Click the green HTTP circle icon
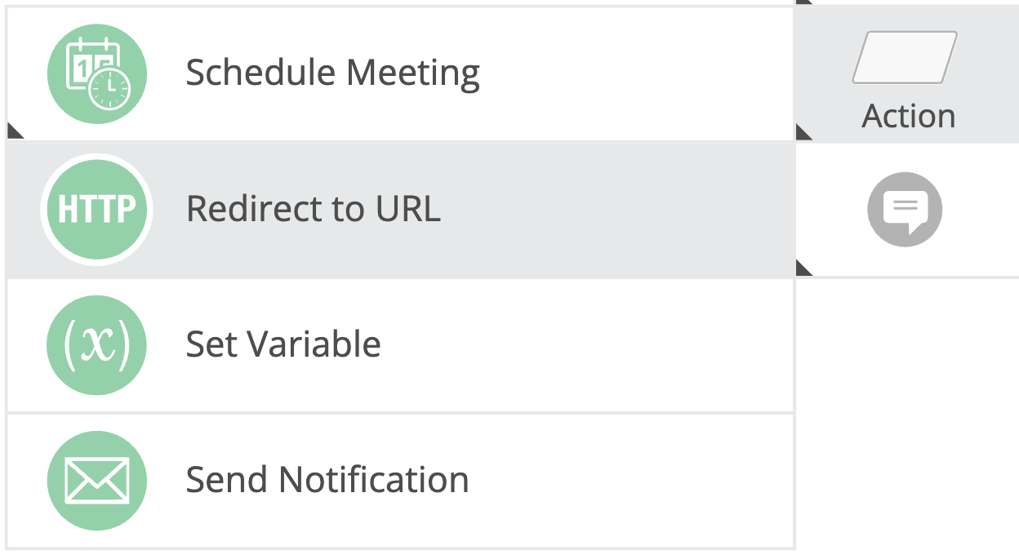 [96, 210]
